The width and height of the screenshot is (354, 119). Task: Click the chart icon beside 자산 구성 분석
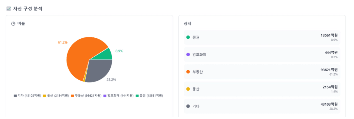(x=9, y=9)
